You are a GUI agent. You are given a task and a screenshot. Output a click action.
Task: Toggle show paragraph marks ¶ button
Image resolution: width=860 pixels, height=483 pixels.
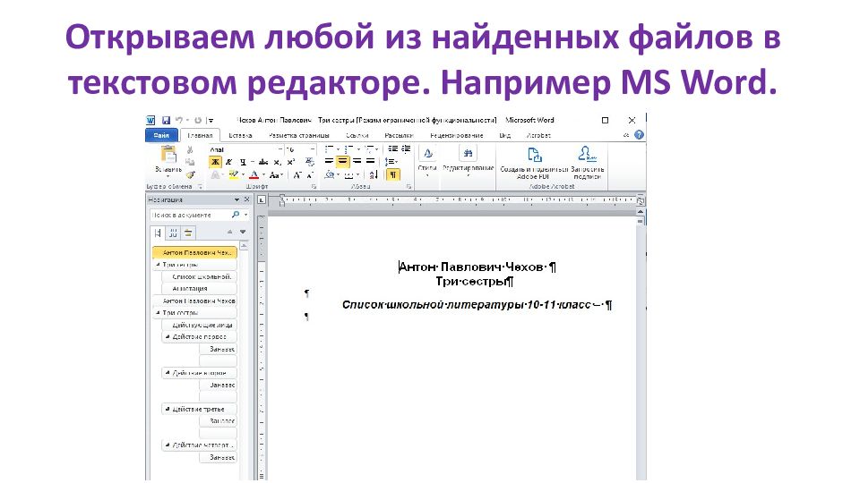pyautogui.click(x=392, y=174)
